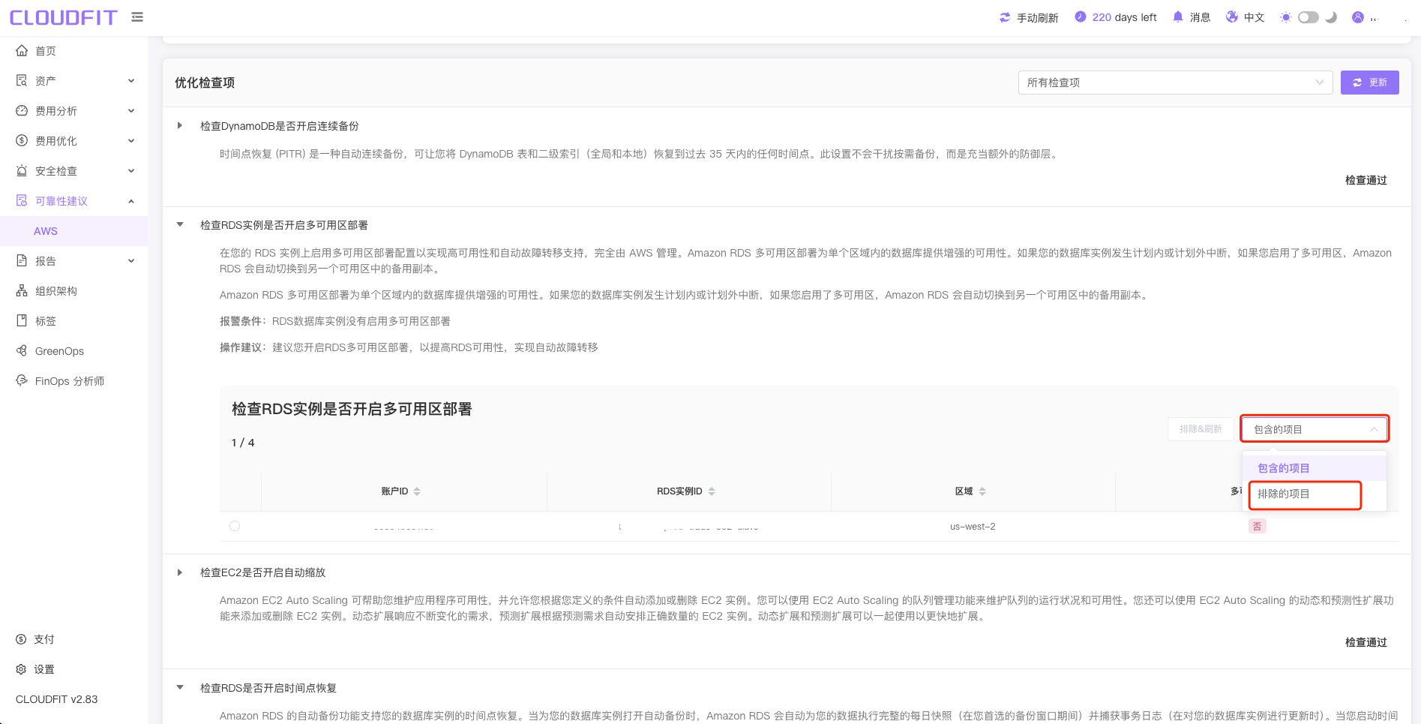Viewport: 1421px width, 724px height.
Task: Collapse sidebar with hamburger menu icon
Action: [137, 17]
